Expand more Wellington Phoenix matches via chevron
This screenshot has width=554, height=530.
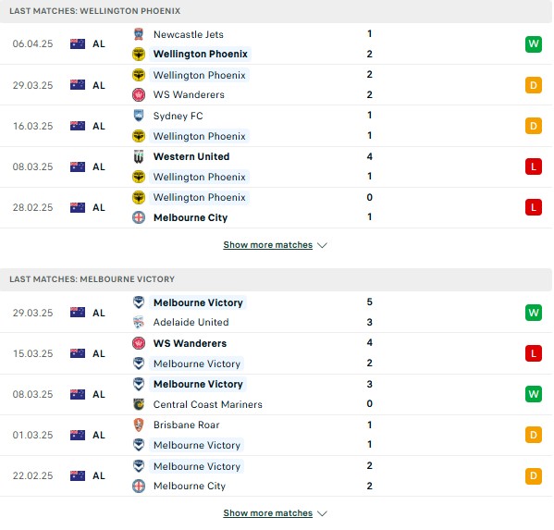[322, 245]
